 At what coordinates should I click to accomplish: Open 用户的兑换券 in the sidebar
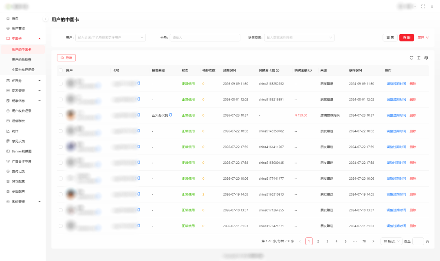22,59
